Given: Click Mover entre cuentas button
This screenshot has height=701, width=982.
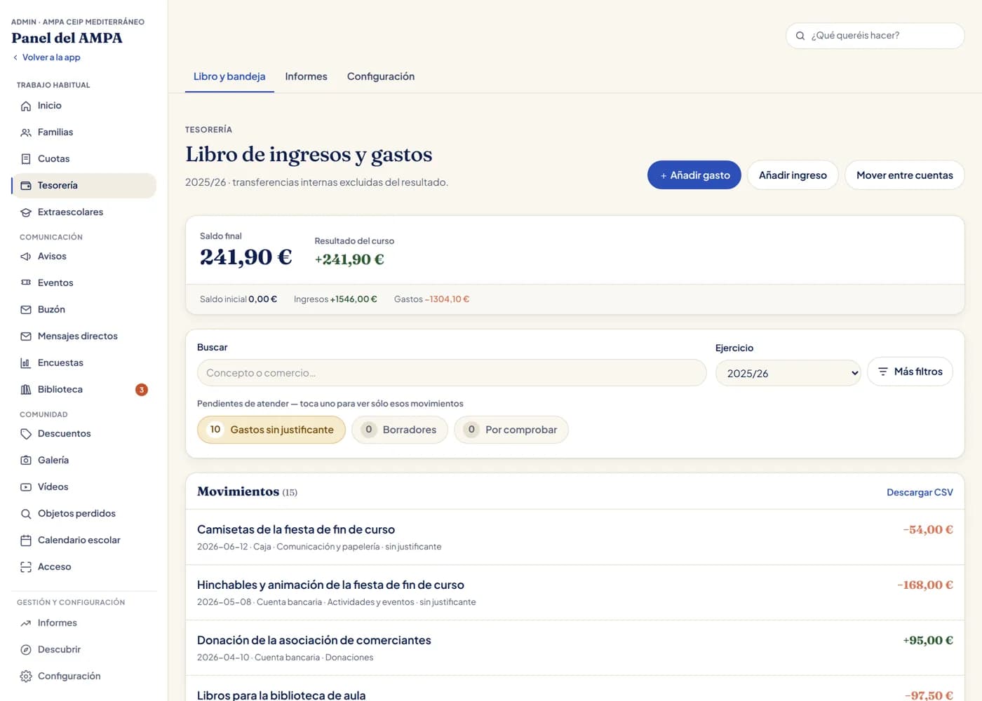Looking at the screenshot, I should click(x=905, y=175).
